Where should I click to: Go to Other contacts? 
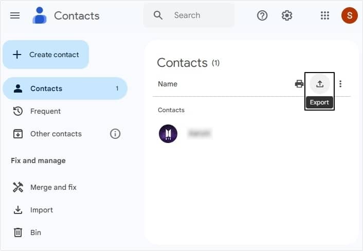(x=56, y=134)
